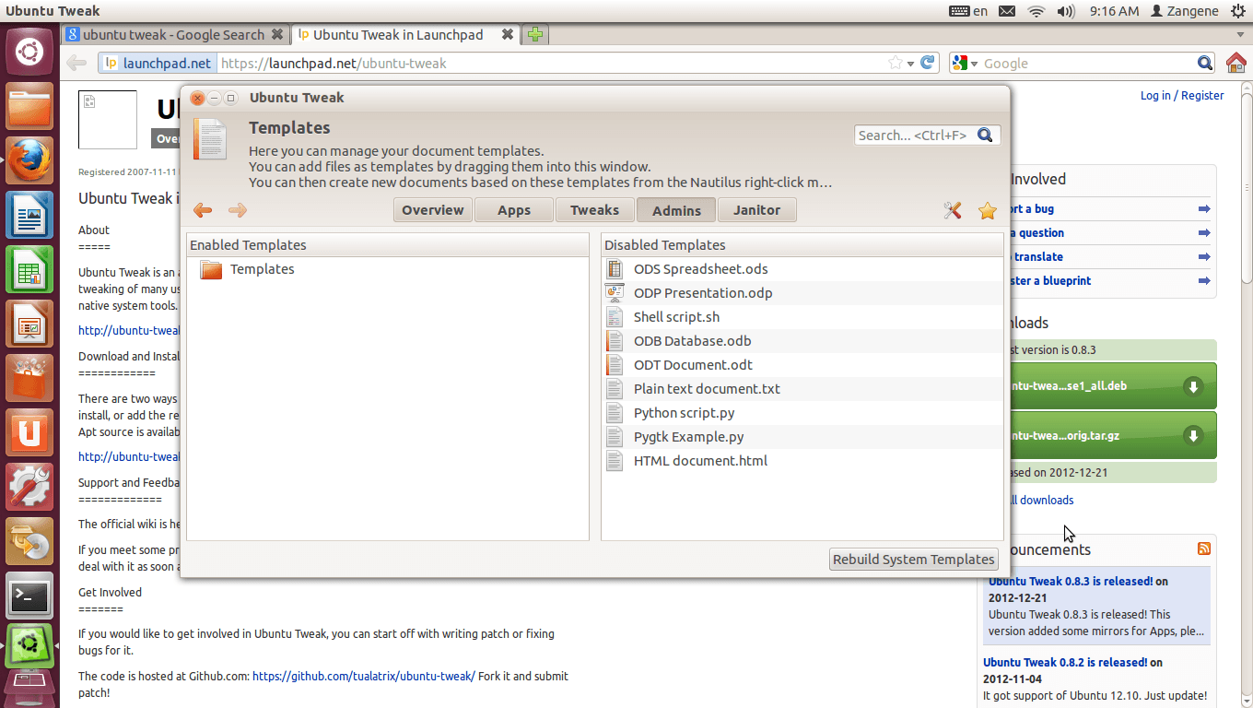
Task: Click the back arrow in Ubuntu Tweak
Action: [x=203, y=210]
